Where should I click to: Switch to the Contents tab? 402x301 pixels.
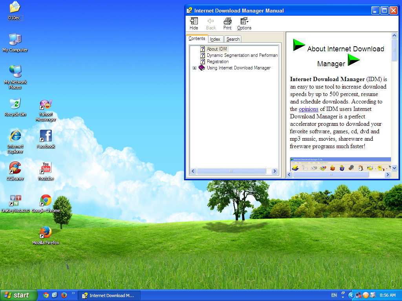197,39
